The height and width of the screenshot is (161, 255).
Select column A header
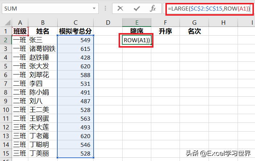(20, 23)
